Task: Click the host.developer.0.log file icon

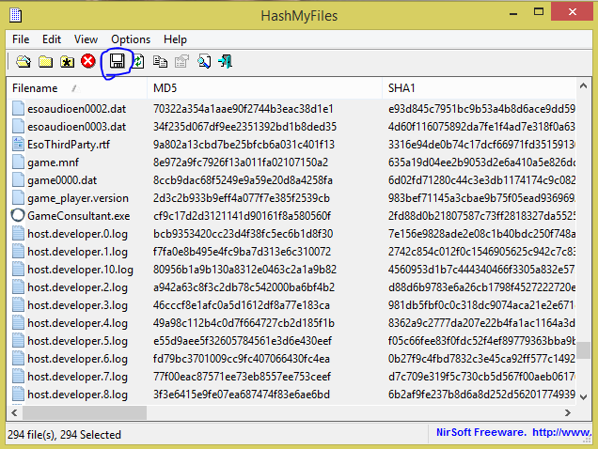Action: pos(18,233)
